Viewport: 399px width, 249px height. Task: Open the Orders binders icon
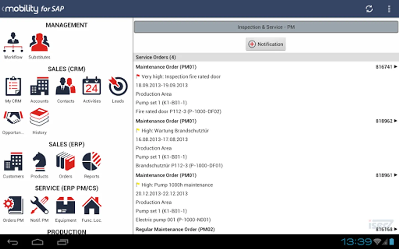click(x=65, y=161)
